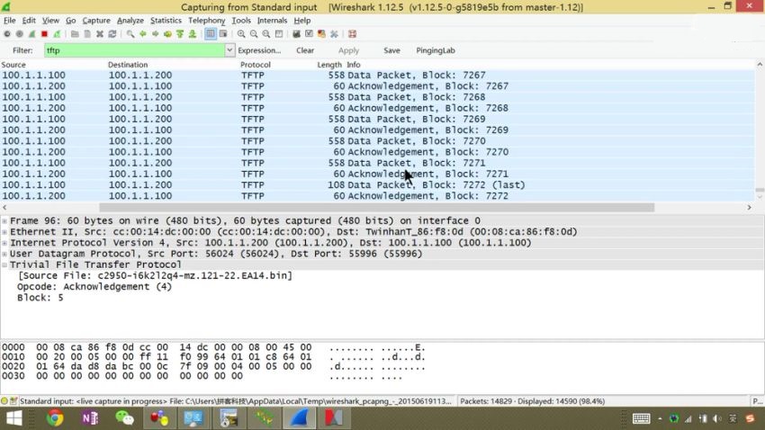
Task: Find a packet magnifier icon
Action: [x=130, y=34]
